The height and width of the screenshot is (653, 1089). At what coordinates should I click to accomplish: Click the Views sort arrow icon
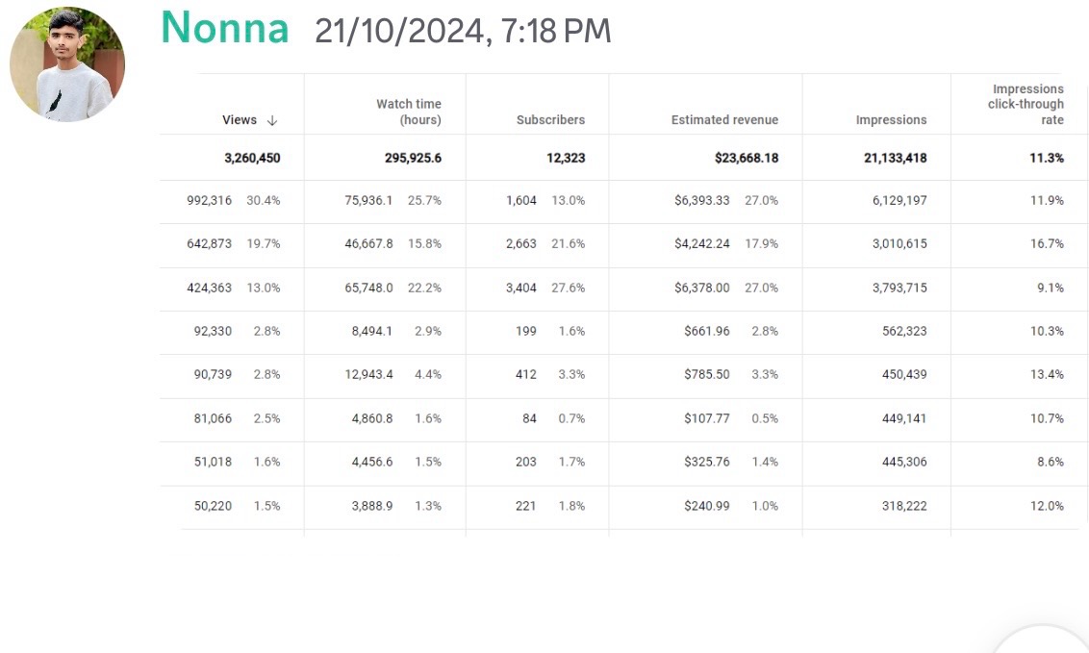tap(272, 121)
